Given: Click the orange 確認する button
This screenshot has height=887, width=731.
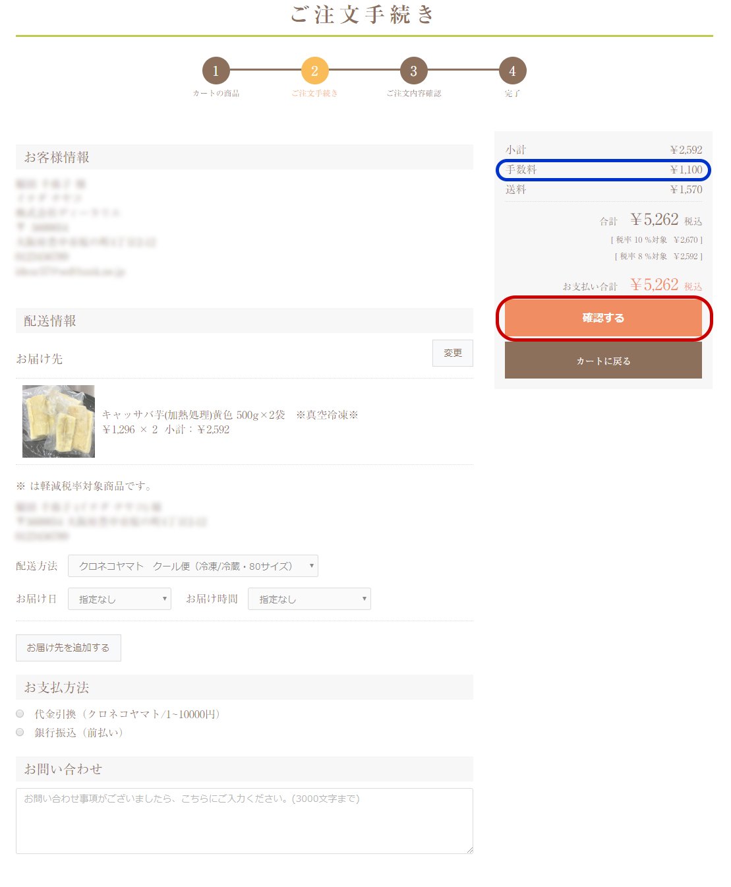Looking at the screenshot, I should [x=603, y=318].
